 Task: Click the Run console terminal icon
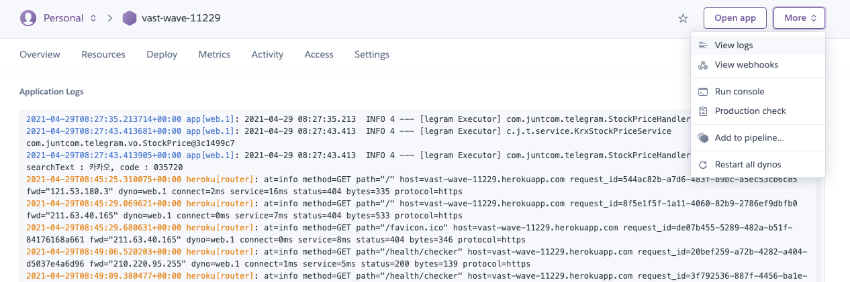[x=703, y=92]
